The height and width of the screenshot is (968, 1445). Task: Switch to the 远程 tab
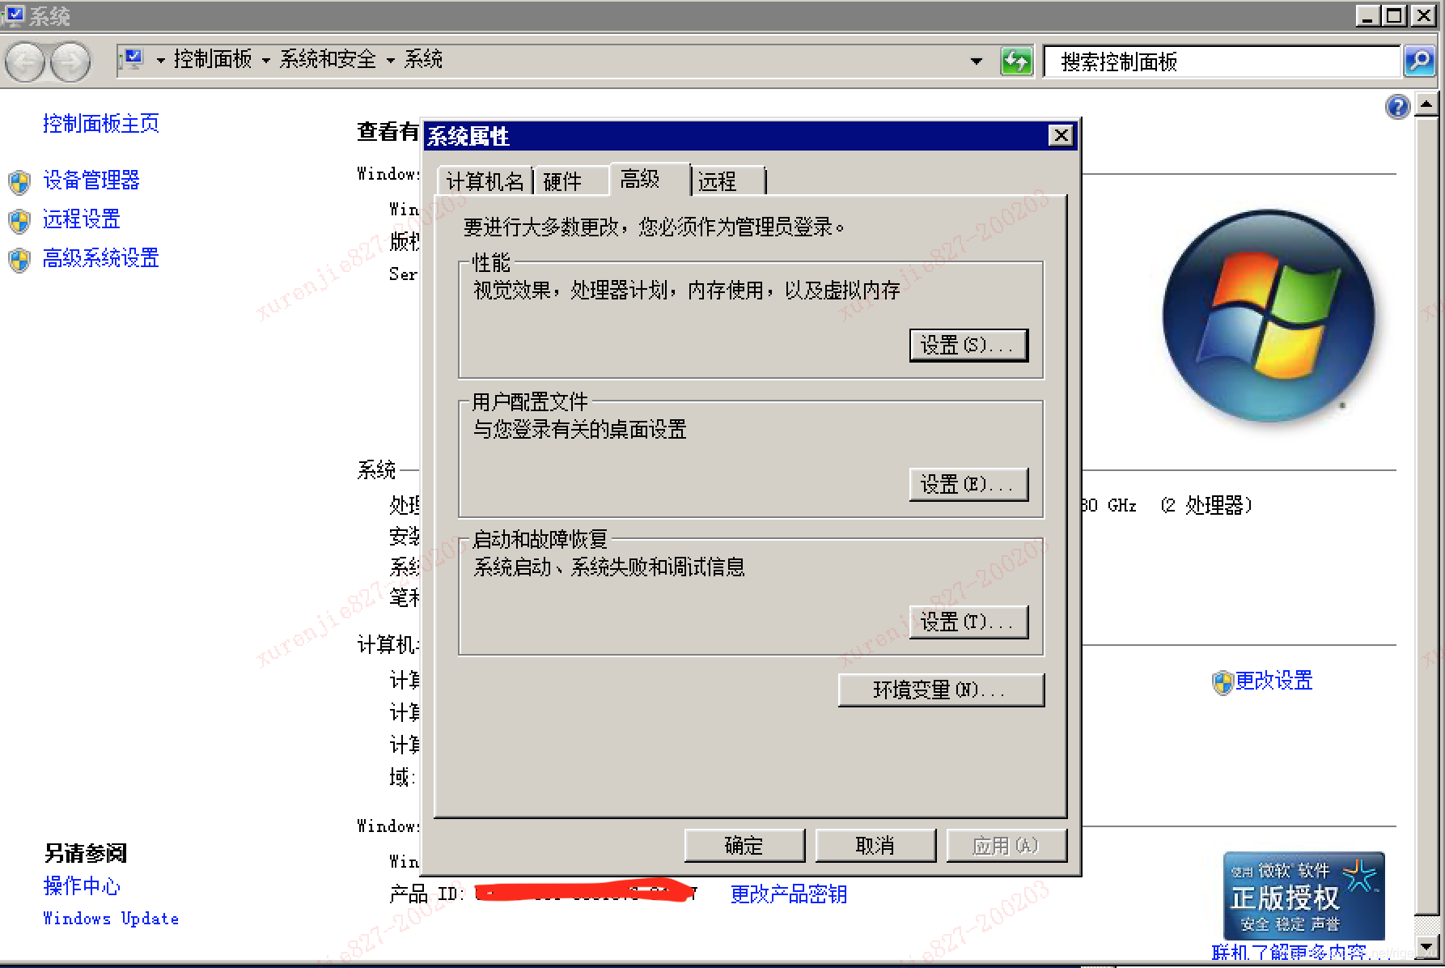718,180
